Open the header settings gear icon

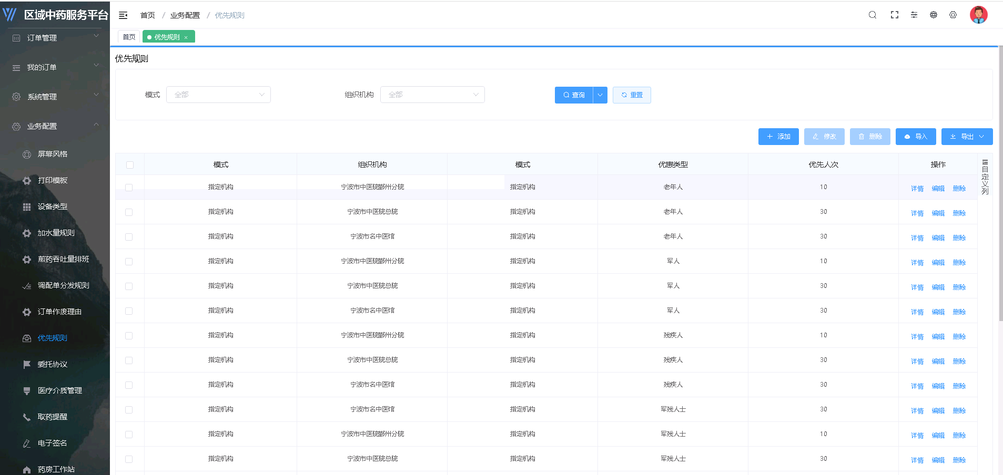tap(953, 15)
